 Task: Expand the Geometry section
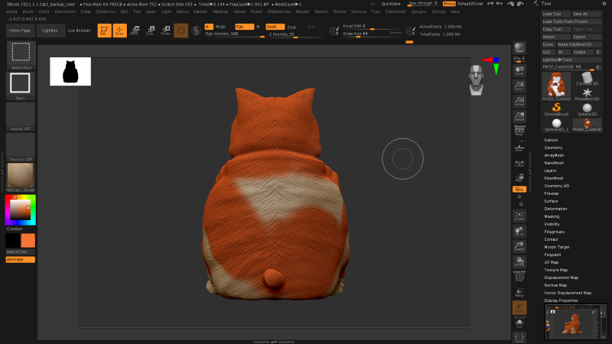553,148
